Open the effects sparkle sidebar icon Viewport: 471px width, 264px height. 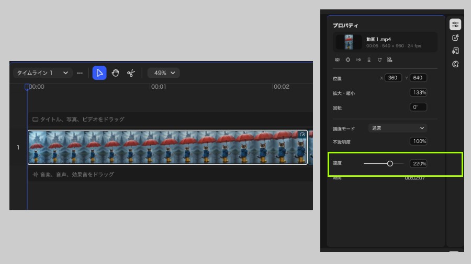point(455,38)
